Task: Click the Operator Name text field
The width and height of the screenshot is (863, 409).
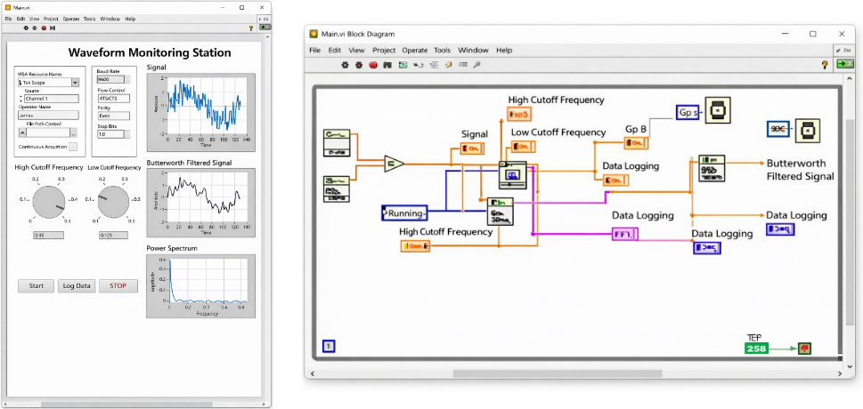Action: tap(47, 115)
